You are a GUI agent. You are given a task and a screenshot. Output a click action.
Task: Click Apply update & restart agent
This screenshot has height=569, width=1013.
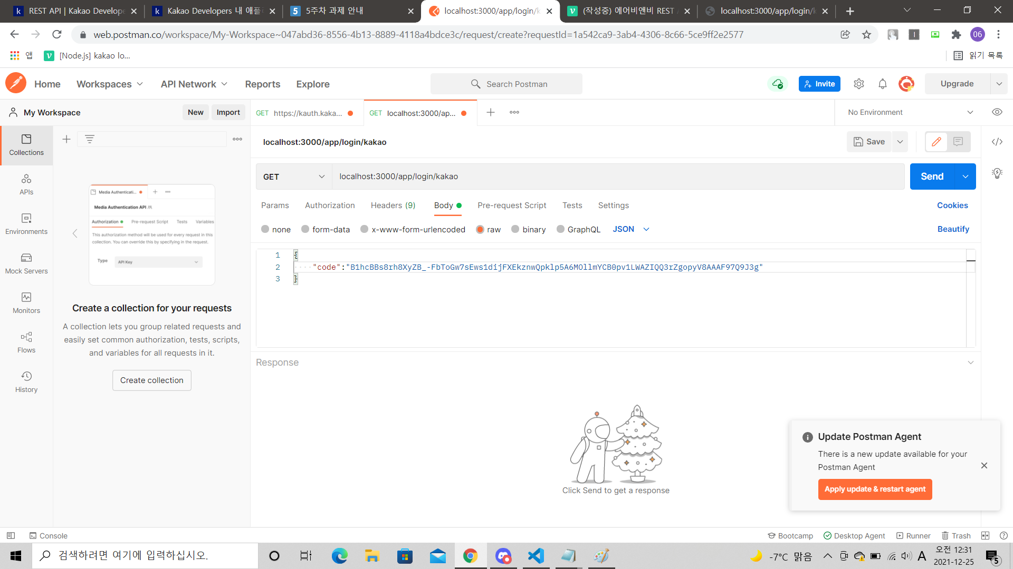pyautogui.click(x=875, y=489)
